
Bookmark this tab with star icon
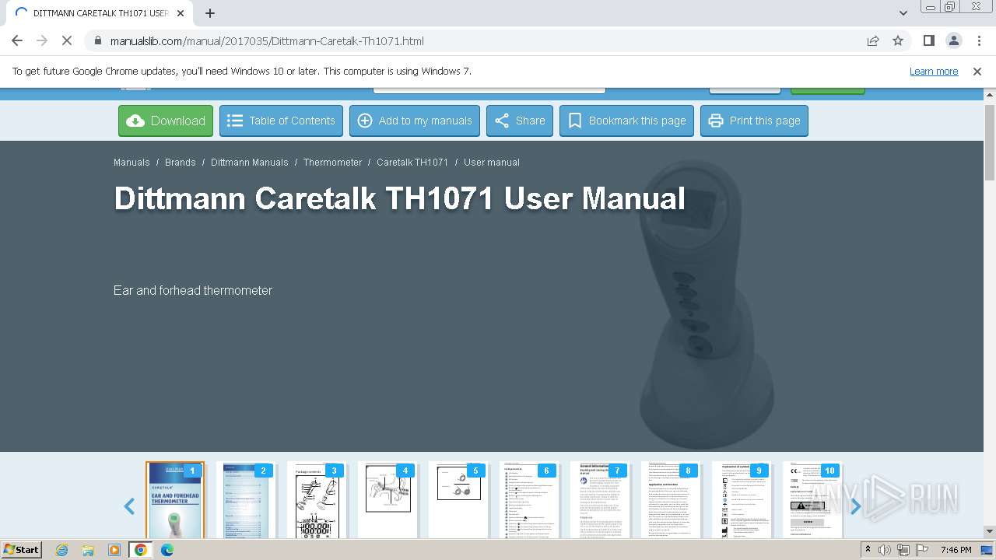[898, 40]
